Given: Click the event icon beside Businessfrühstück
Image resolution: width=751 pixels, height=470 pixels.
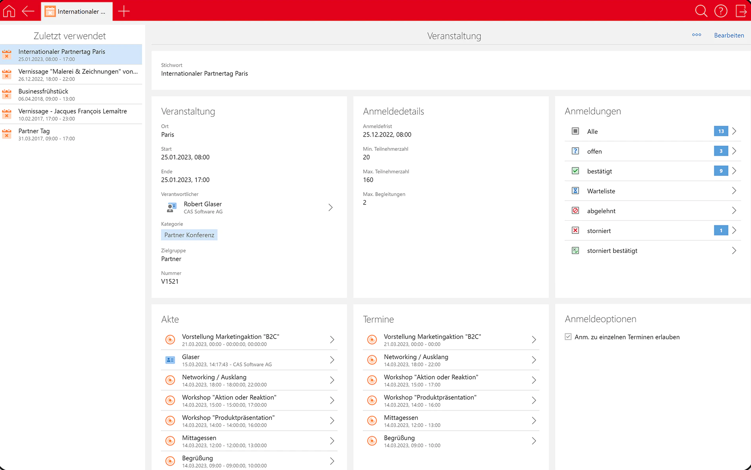Looking at the screenshot, I should pyautogui.click(x=7, y=94).
